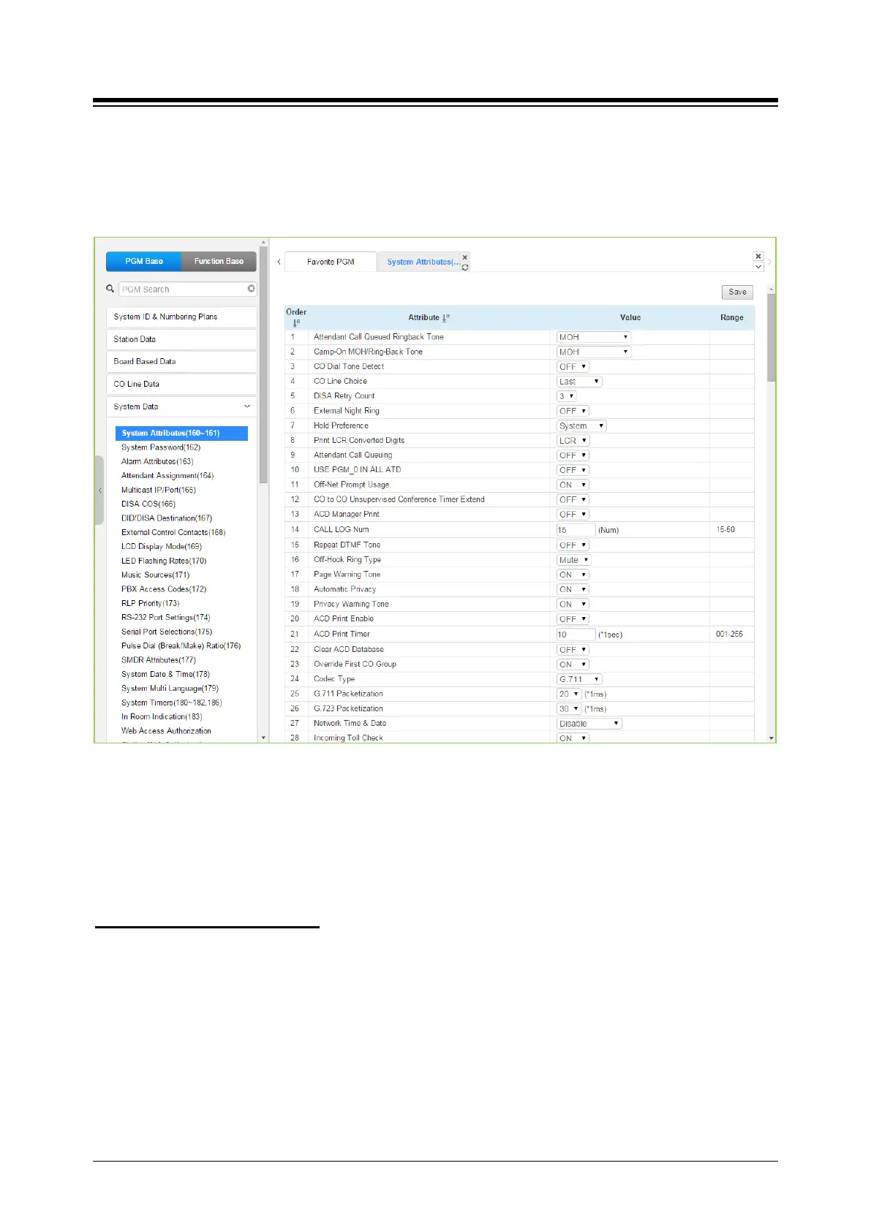Open External Control Contacts(168)
871x1231 pixels.
(x=173, y=532)
